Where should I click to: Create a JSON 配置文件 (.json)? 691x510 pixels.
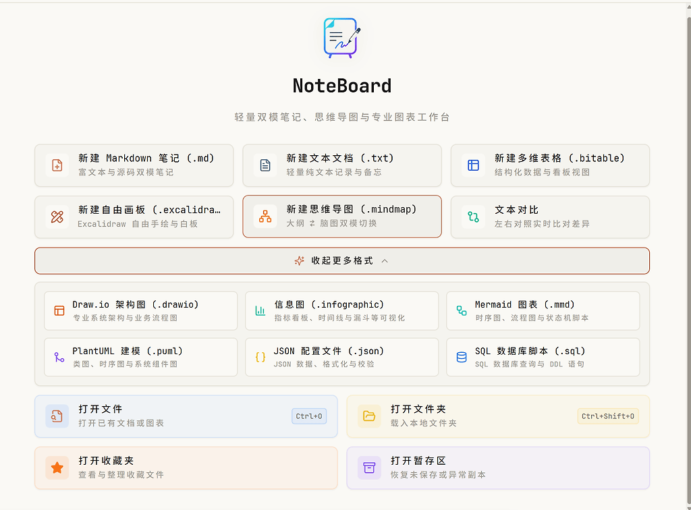(x=342, y=357)
